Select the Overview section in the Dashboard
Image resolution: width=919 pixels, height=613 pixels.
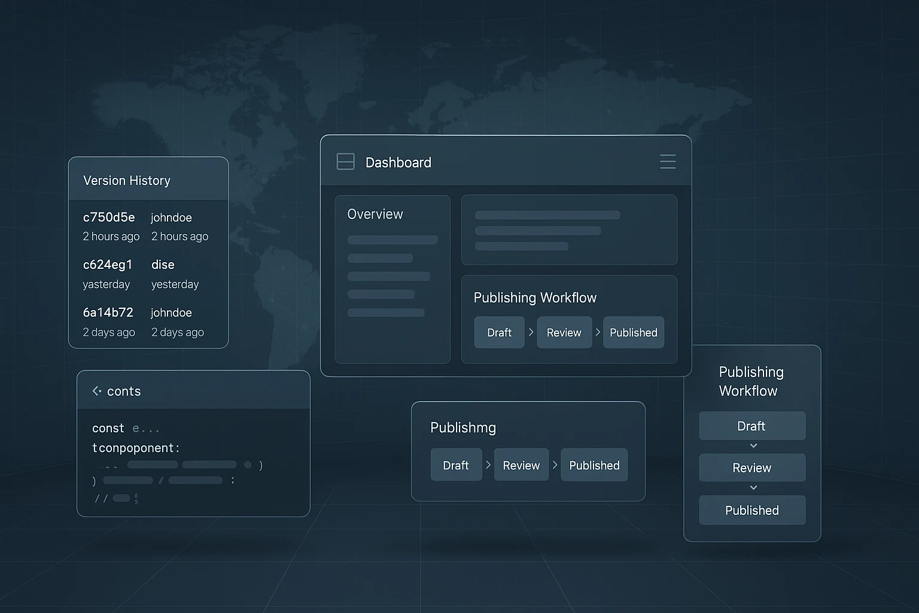(375, 214)
